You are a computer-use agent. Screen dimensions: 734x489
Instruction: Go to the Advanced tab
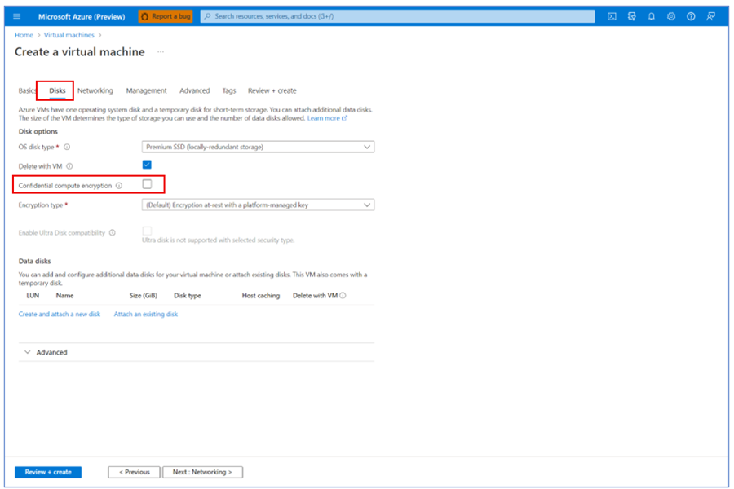[x=194, y=90]
